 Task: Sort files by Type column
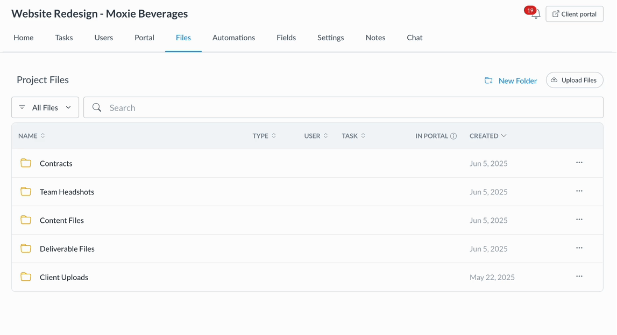pyautogui.click(x=264, y=136)
